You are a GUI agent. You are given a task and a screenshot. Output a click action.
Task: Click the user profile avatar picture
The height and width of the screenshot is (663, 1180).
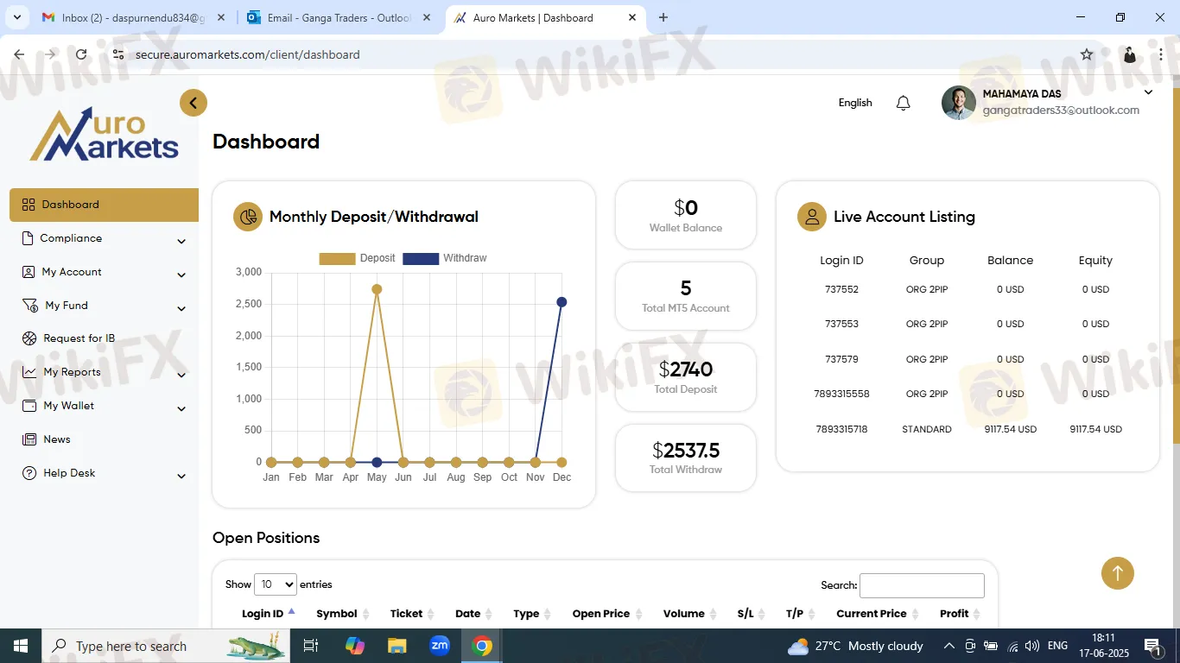pos(958,103)
